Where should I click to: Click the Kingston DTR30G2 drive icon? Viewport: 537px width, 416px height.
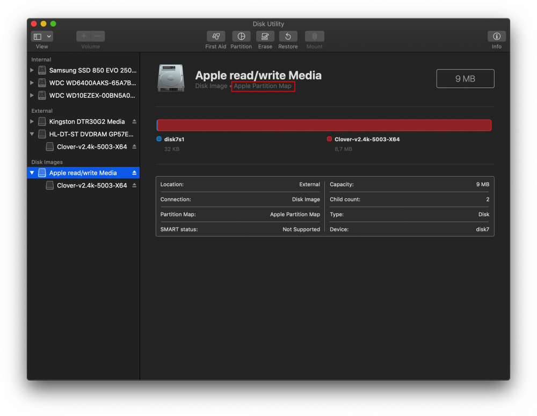[x=42, y=121]
